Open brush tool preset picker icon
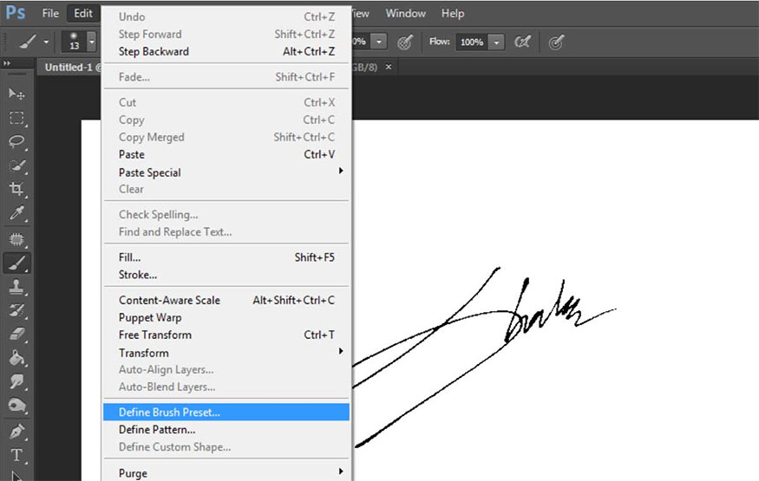759x481 pixels. [x=28, y=42]
